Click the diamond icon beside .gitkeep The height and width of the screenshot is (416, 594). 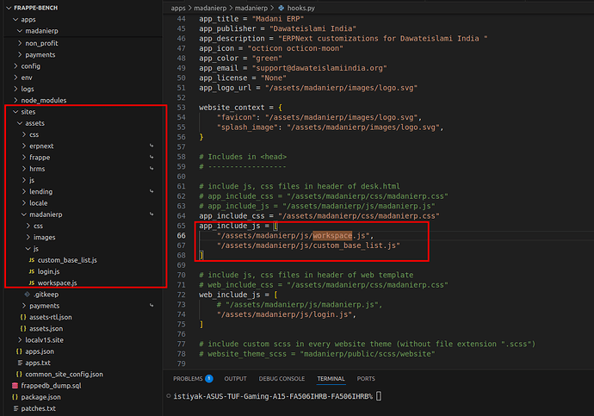[27, 295]
